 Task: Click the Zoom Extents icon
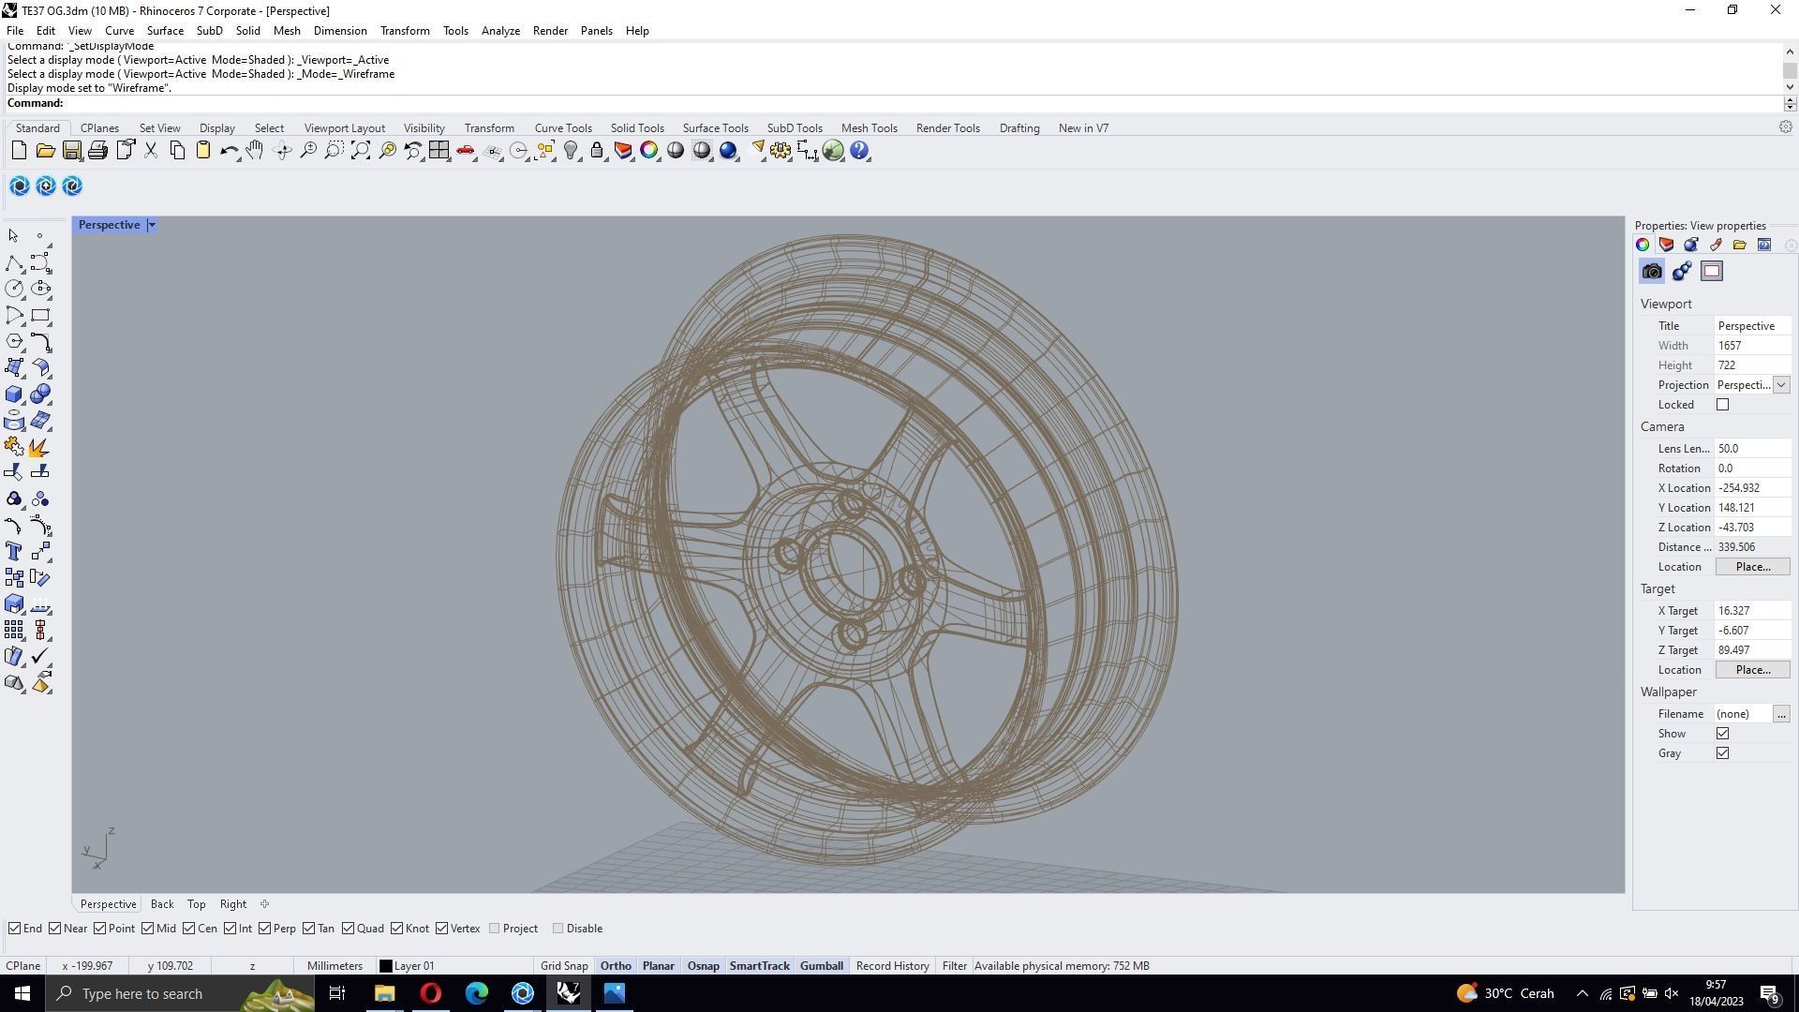tap(360, 151)
